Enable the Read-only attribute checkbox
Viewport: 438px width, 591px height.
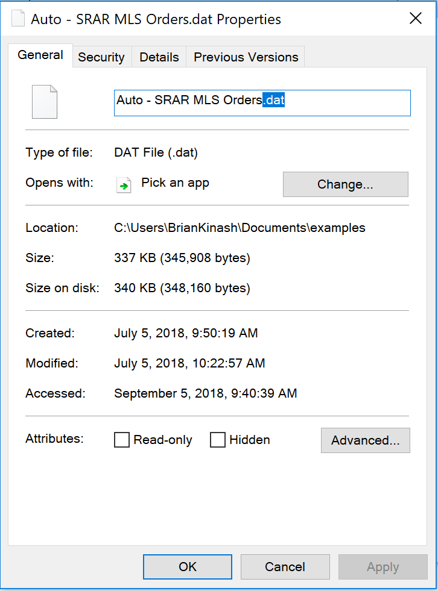[122, 439]
